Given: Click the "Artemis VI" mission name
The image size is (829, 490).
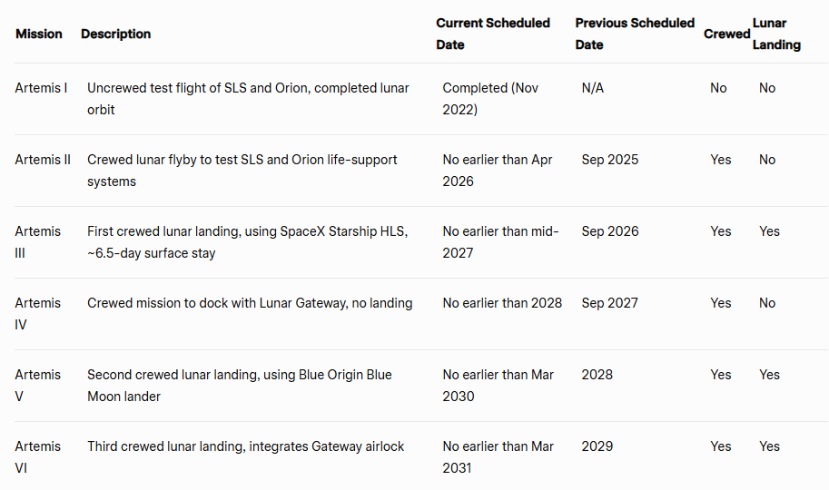Looking at the screenshot, I should [38, 457].
